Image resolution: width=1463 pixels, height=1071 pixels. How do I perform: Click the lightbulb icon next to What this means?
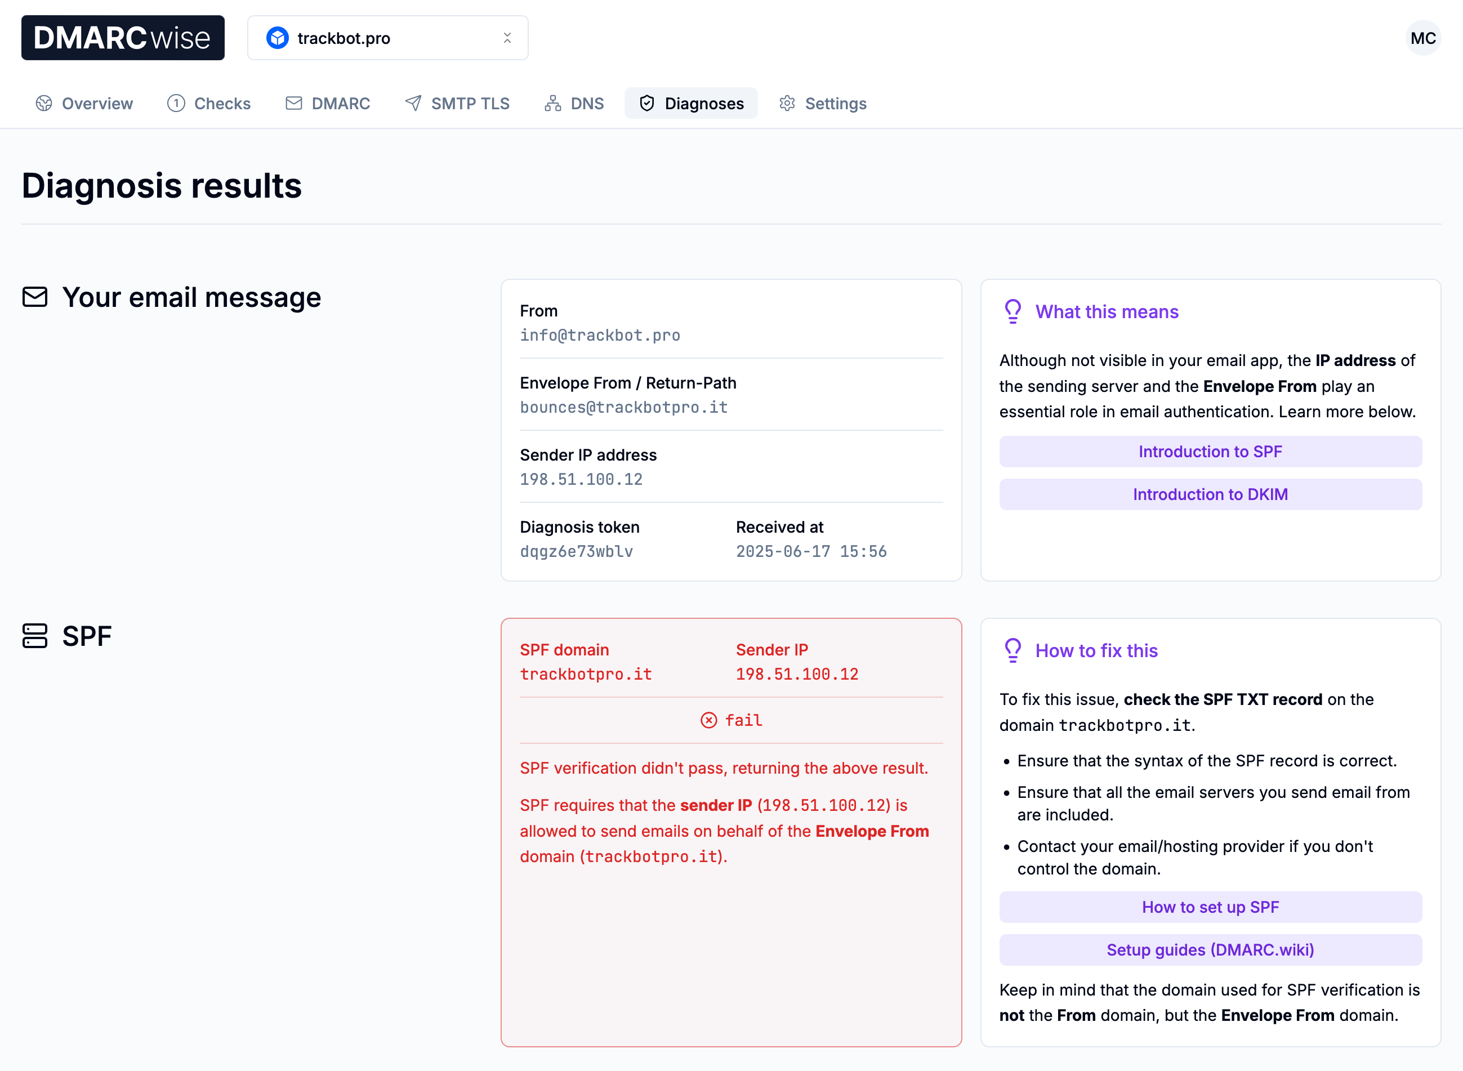coord(1012,311)
